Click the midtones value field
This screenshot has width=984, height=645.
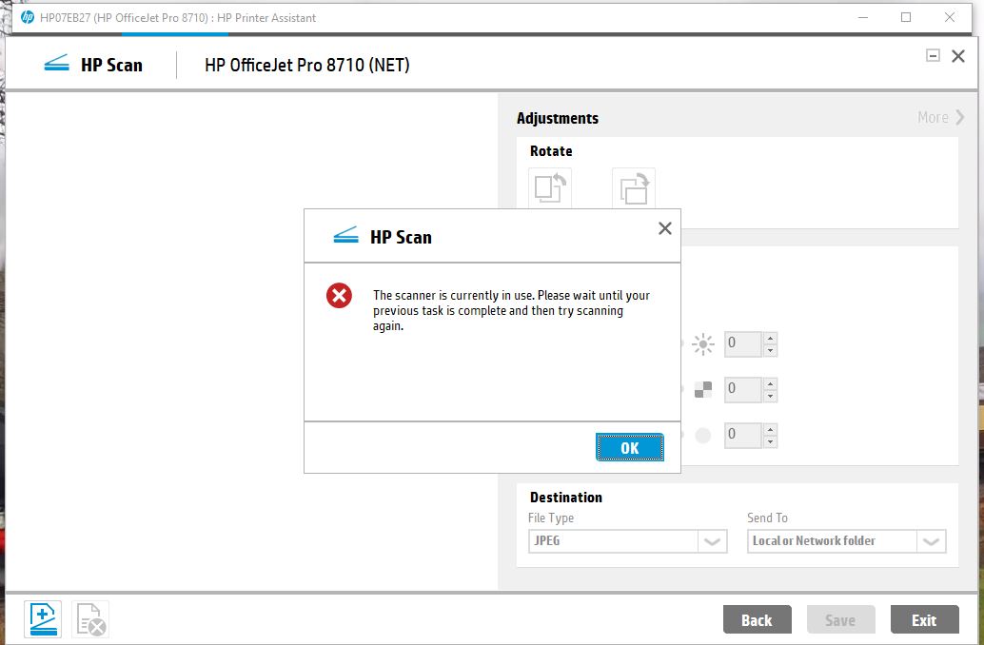tap(743, 435)
